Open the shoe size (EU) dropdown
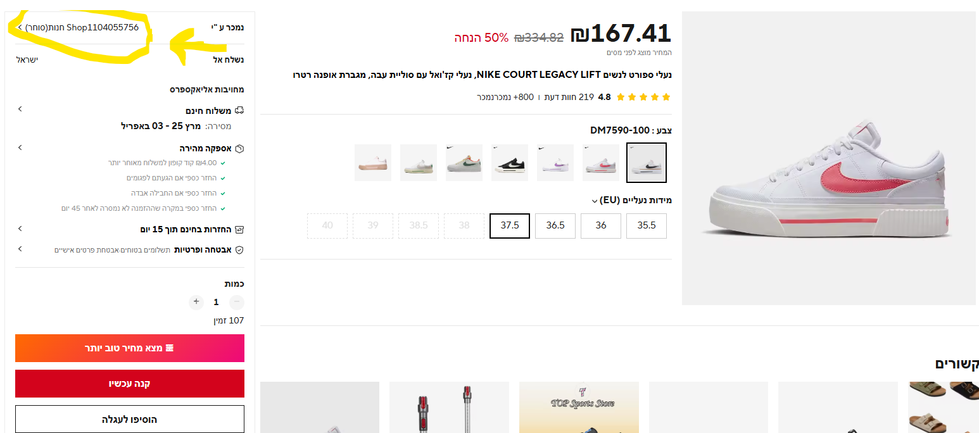This screenshot has width=979, height=433. [x=594, y=201]
